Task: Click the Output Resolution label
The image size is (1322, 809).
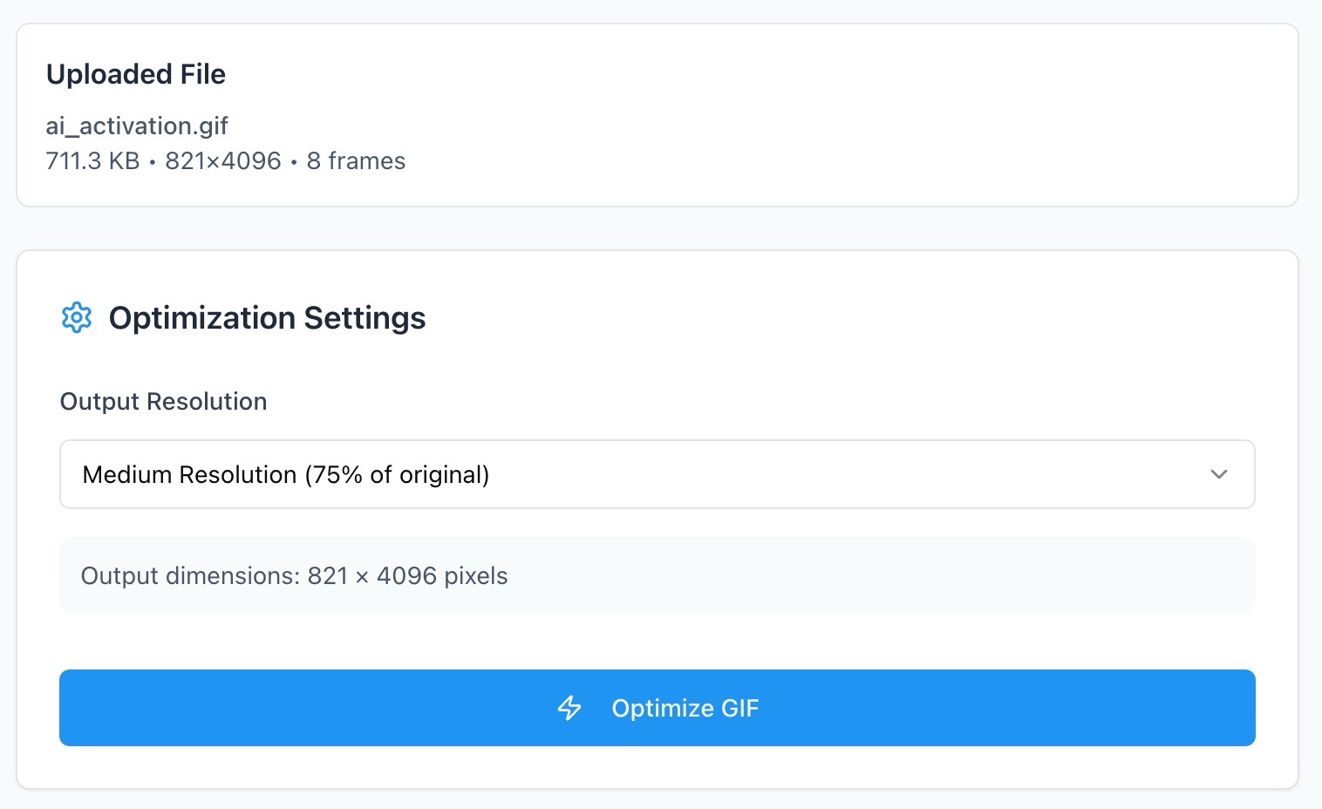Action: (x=162, y=401)
